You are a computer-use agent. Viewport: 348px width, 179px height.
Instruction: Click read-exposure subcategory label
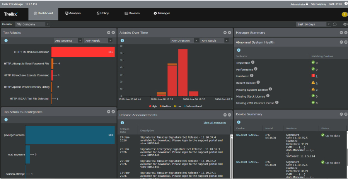pyautogui.click(x=16, y=154)
